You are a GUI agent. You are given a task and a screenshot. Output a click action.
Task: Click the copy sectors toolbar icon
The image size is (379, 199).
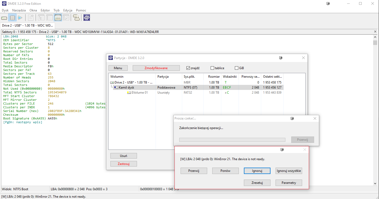[x=76, y=18]
